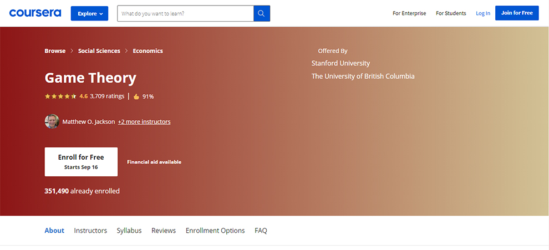Click the 351,490 already enrolled text
Viewport: 549px width, 250px height.
click(x=82, y=191)
